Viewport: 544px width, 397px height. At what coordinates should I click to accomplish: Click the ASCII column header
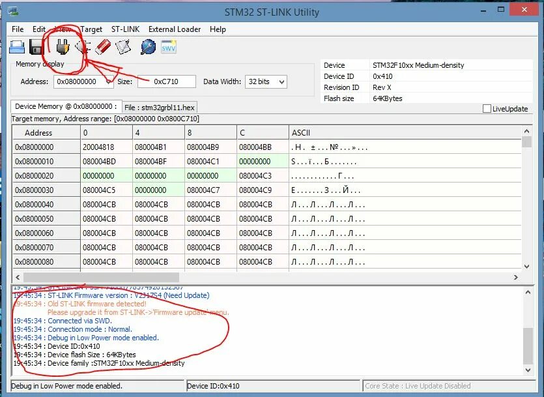[405, 132]
